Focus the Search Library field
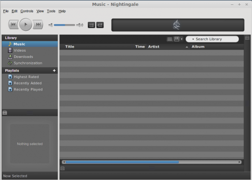This screenshot has width=252, height=180. [212, 39]
